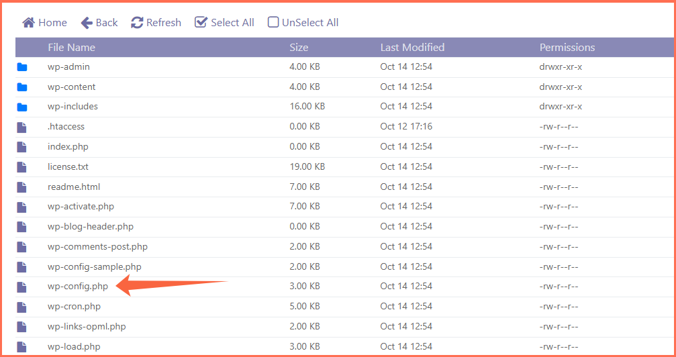Click the readme.html file icon
This screenshot has height=357, width=676.
[21, 187]
